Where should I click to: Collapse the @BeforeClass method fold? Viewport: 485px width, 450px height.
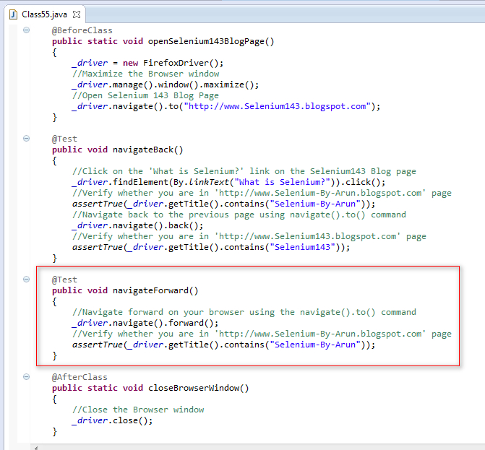click(x=26, y=30)
